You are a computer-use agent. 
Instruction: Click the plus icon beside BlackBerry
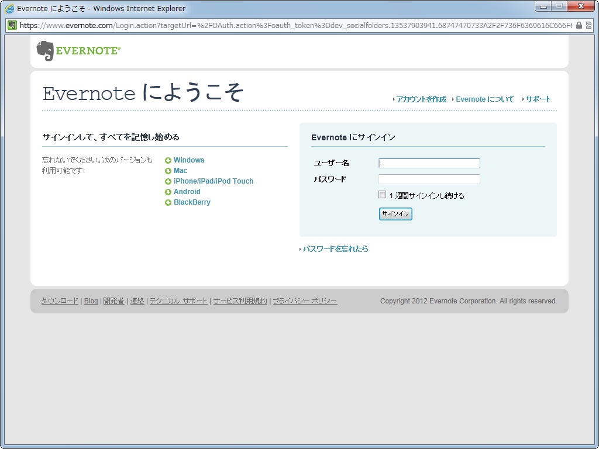pyautogui.click(x=168, y=202)
